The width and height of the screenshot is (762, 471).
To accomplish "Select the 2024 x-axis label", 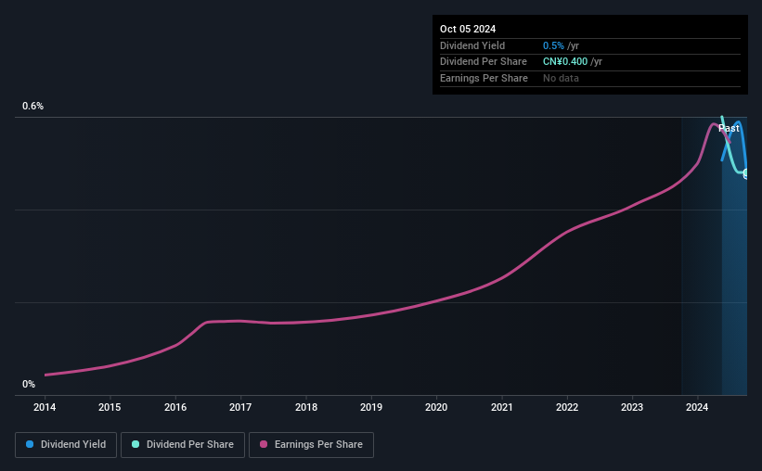I will (697, 407).
